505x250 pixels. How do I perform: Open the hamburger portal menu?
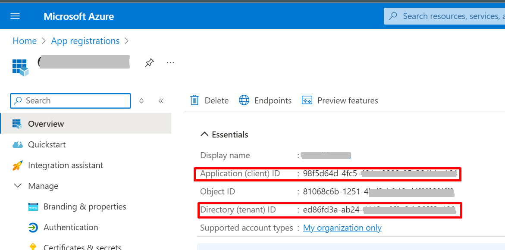pyautogui.click(x=16, y=16)
